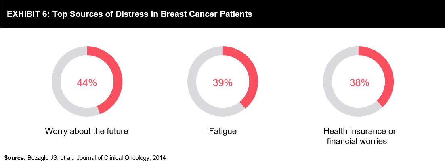Click the 38% value in third donut
Screen dimensions: 445x165
(x=359, y=83)
